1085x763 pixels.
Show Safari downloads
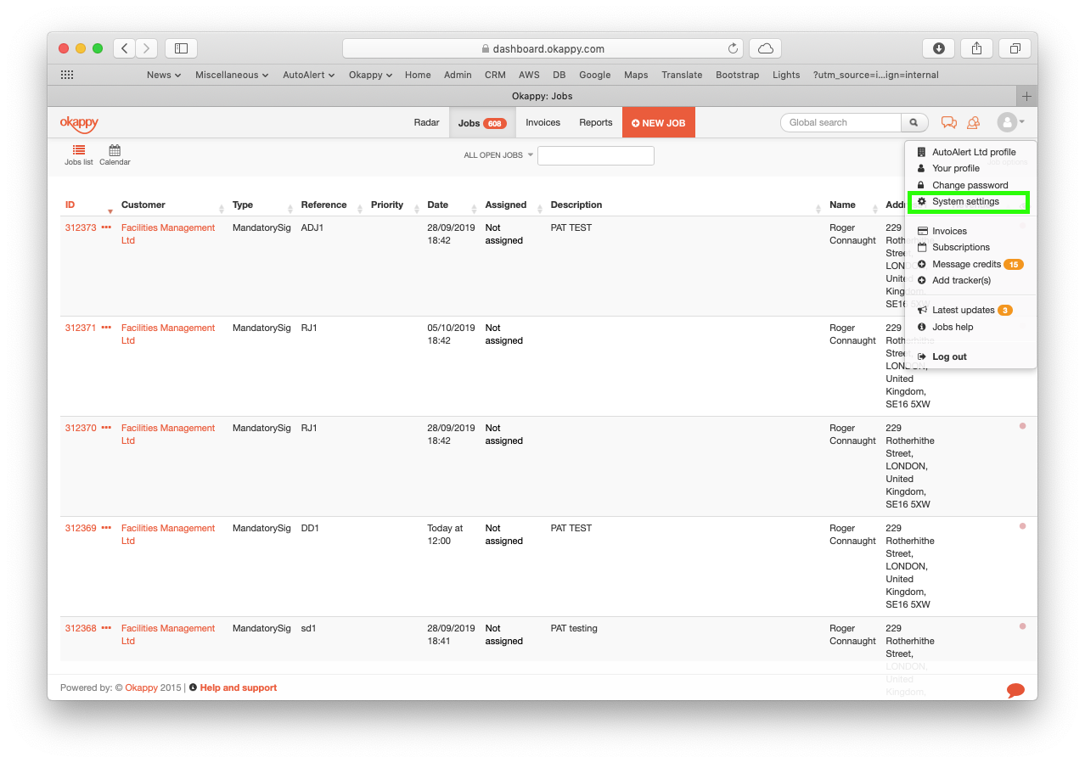938,48
